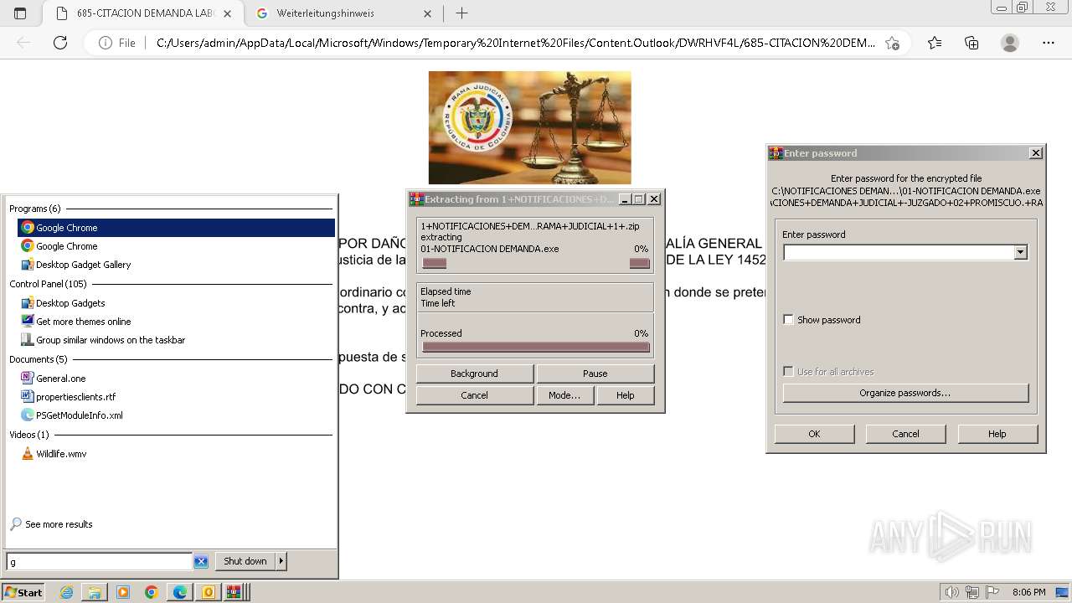1072x603 pixels.
Task: Close the 685-CITACION DEMANDA tab
Action: (x=227, y=13)
